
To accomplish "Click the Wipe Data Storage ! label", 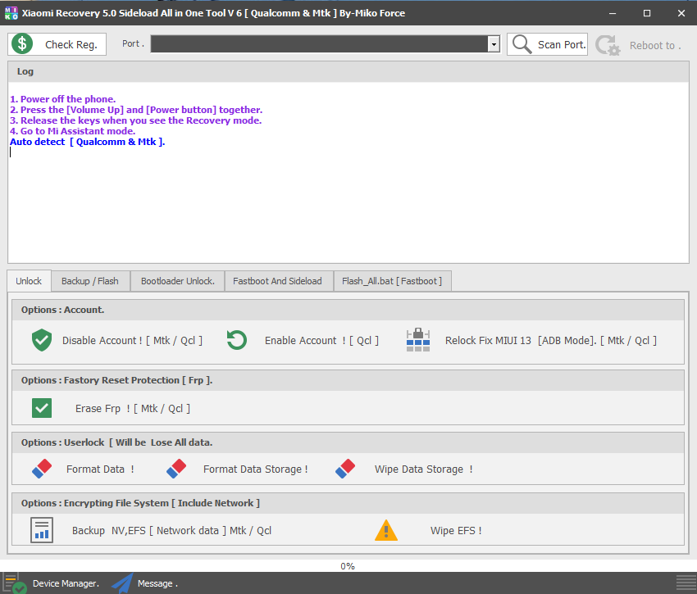I will point(424,469).
